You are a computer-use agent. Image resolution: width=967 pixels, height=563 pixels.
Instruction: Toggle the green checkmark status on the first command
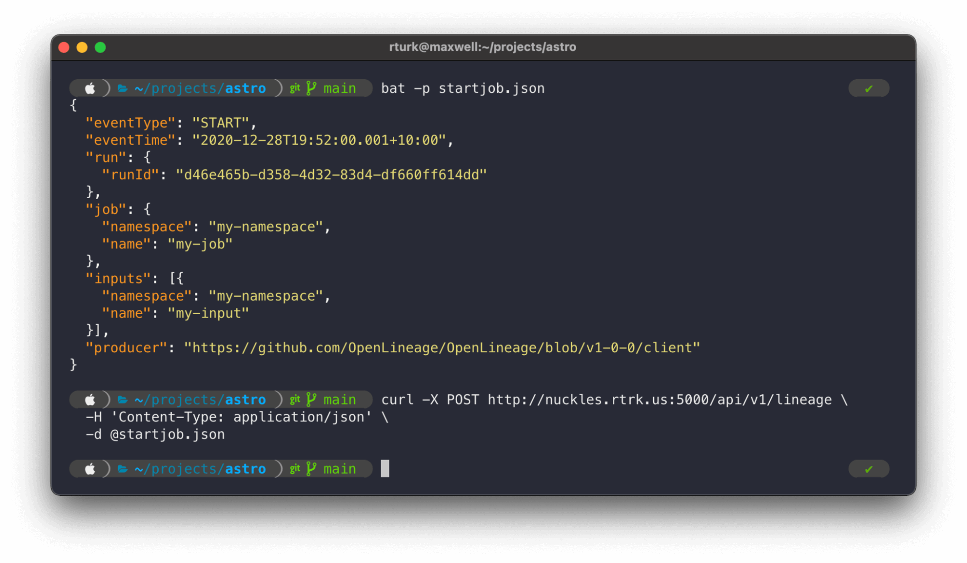click(x=868, y=88)
